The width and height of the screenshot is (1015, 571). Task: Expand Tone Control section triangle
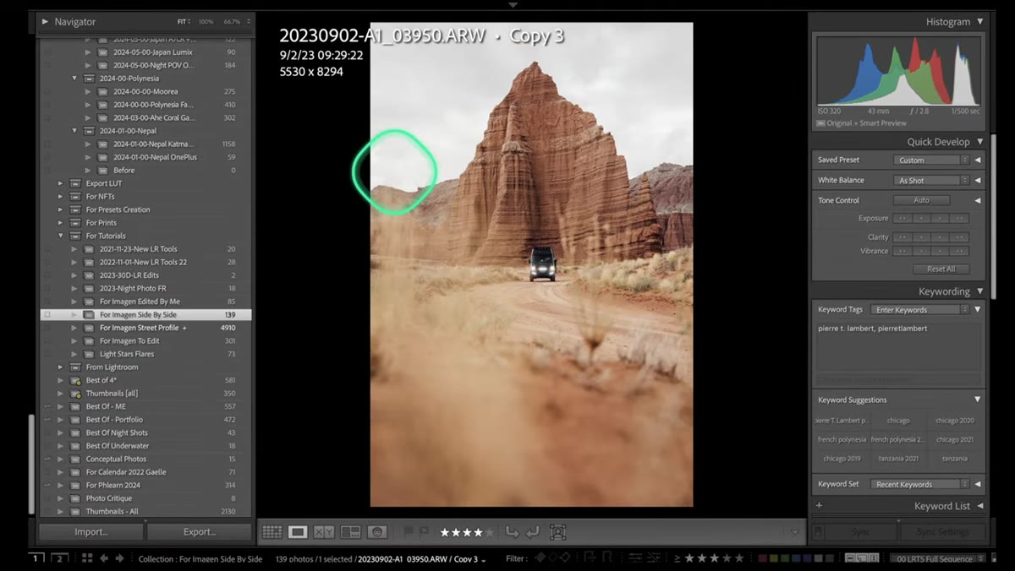pyautogui.click(x=978, y=200)
